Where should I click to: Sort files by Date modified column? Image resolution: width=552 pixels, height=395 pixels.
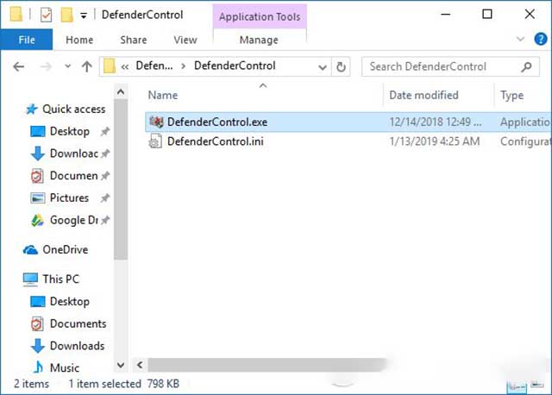423,95
